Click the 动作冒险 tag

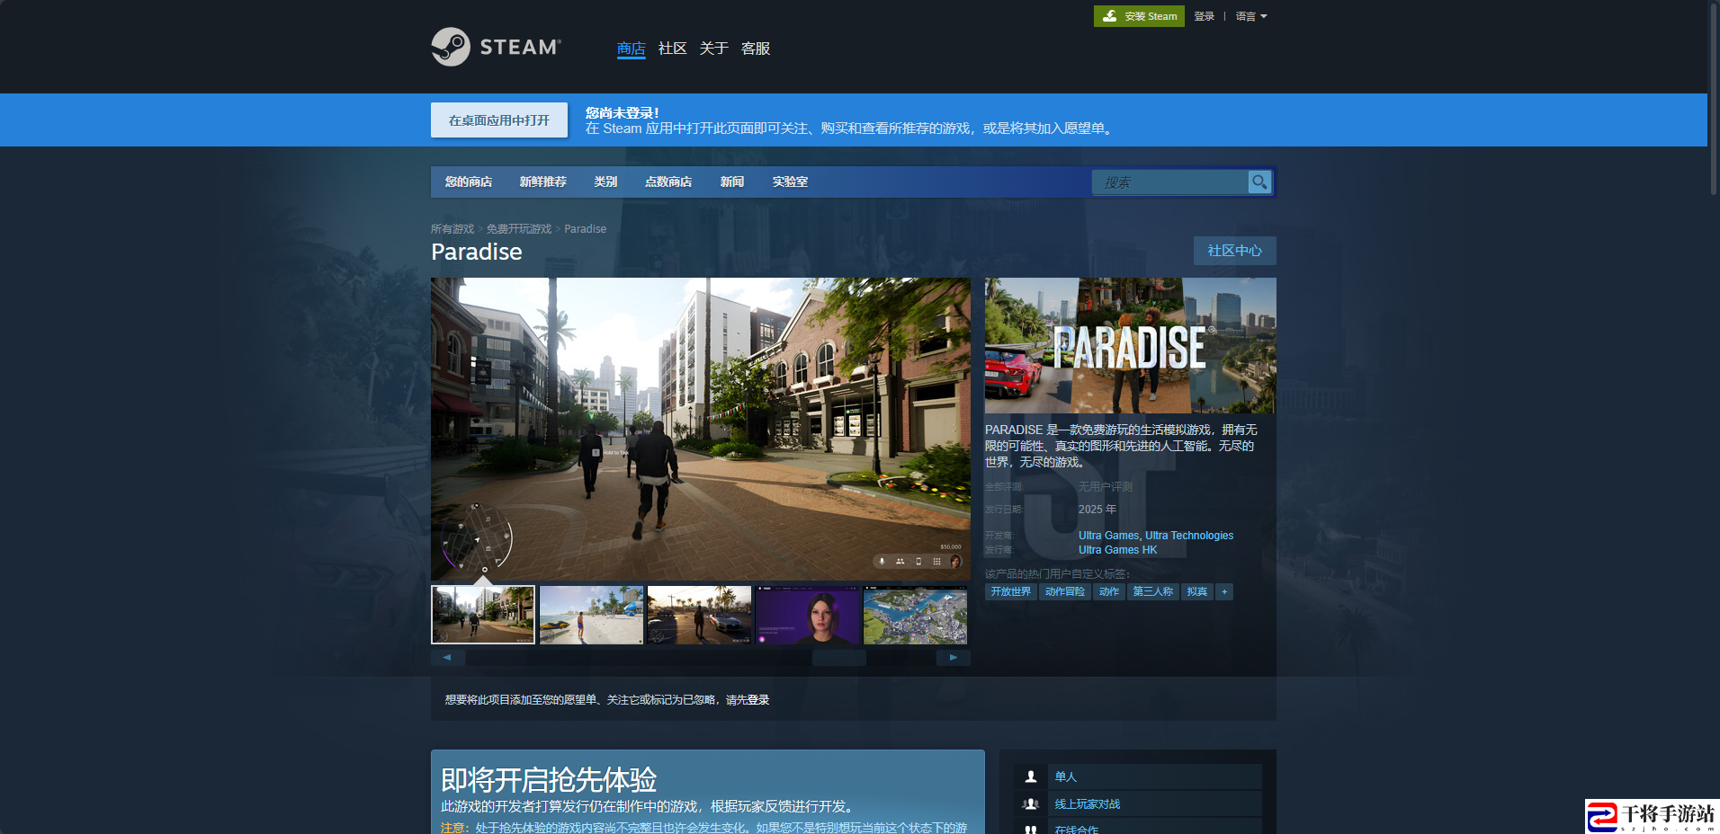pos(1065,591)
